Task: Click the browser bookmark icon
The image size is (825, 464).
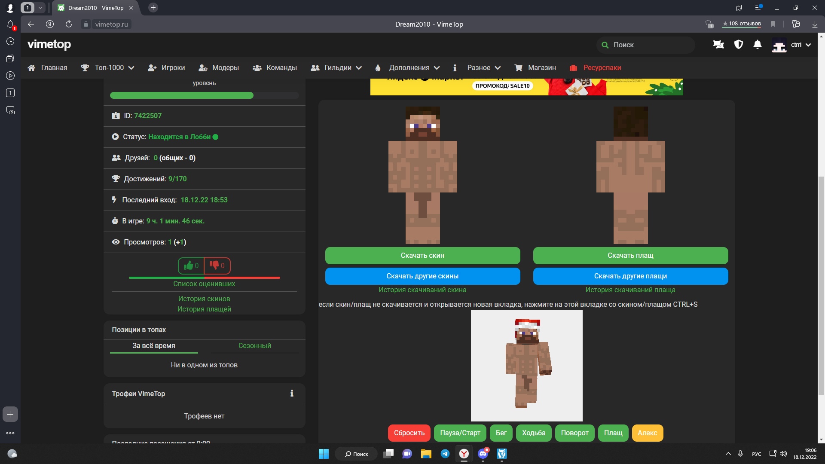Action: pyautogui.click(x=773, y=24)
